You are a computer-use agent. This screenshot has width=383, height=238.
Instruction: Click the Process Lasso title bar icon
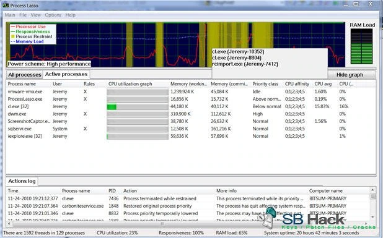click(6, 5)
